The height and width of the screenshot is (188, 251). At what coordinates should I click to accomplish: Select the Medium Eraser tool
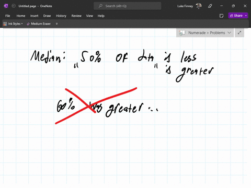[39, 24]
